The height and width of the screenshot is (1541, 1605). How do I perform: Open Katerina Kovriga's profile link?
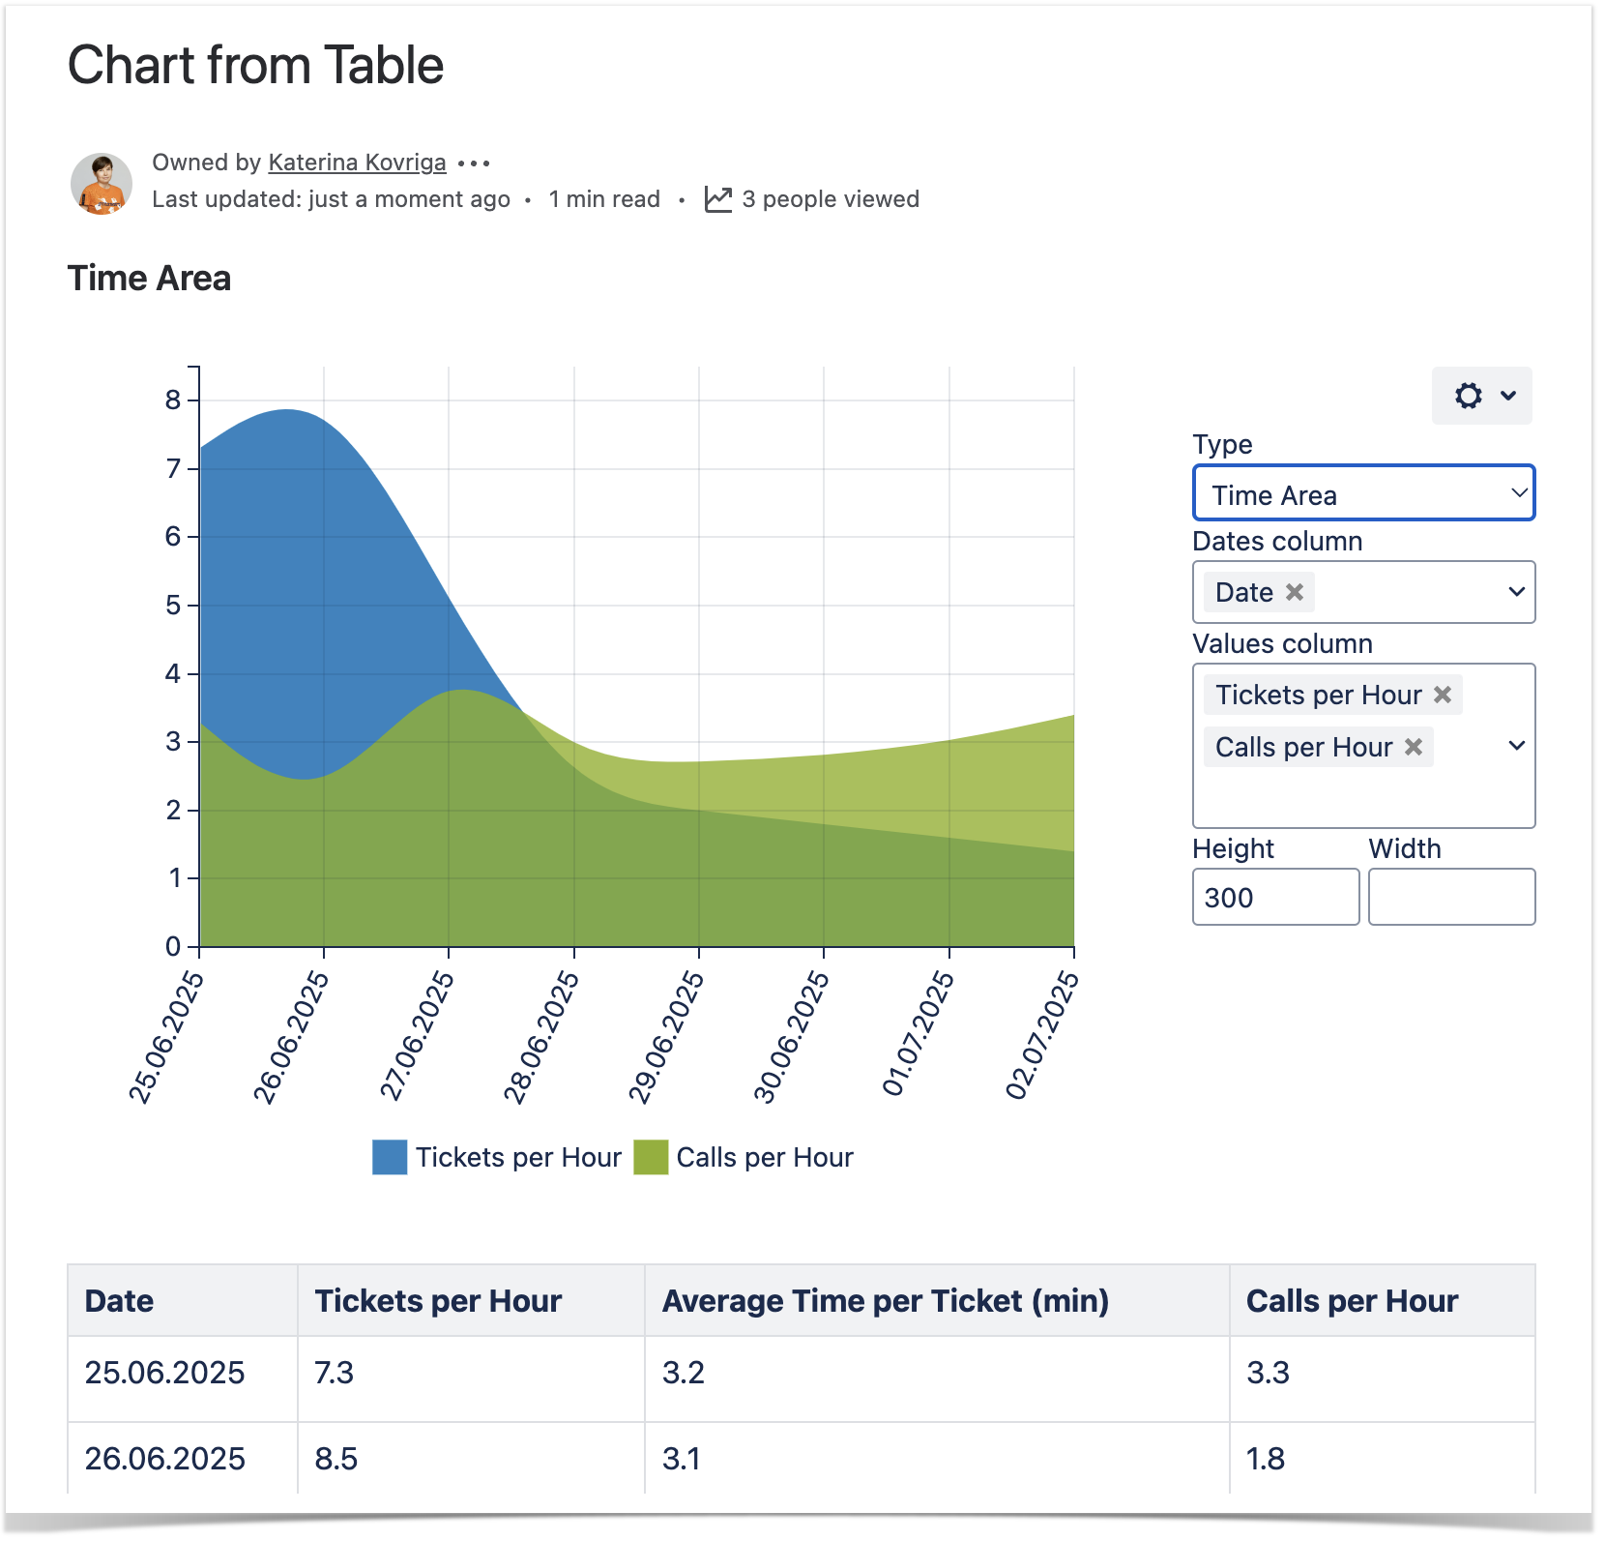[357, 163]
